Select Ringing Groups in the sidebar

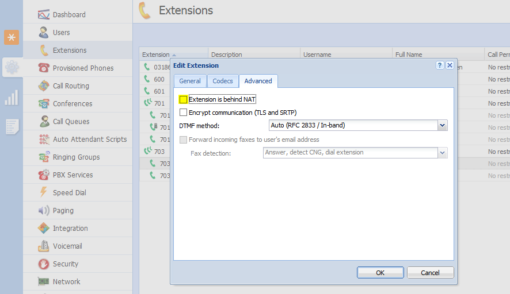click(x=76, y=157)
